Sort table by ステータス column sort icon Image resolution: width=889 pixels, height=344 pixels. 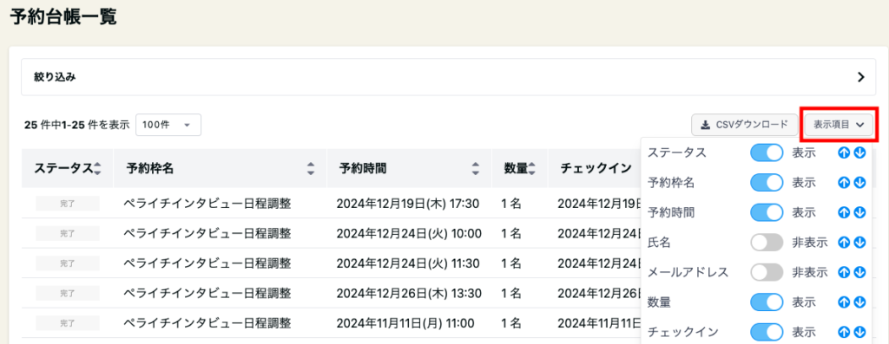pos(97,168)
